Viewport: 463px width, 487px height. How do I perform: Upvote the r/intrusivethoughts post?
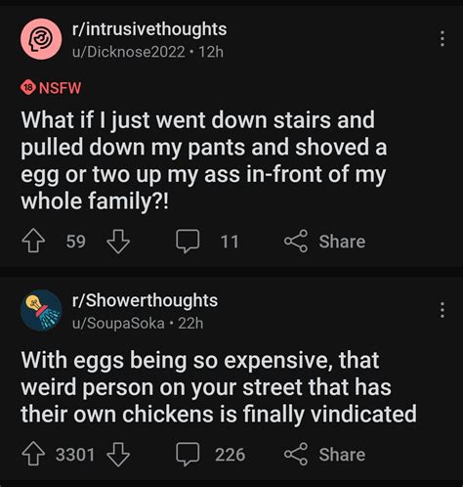point(33,242)
